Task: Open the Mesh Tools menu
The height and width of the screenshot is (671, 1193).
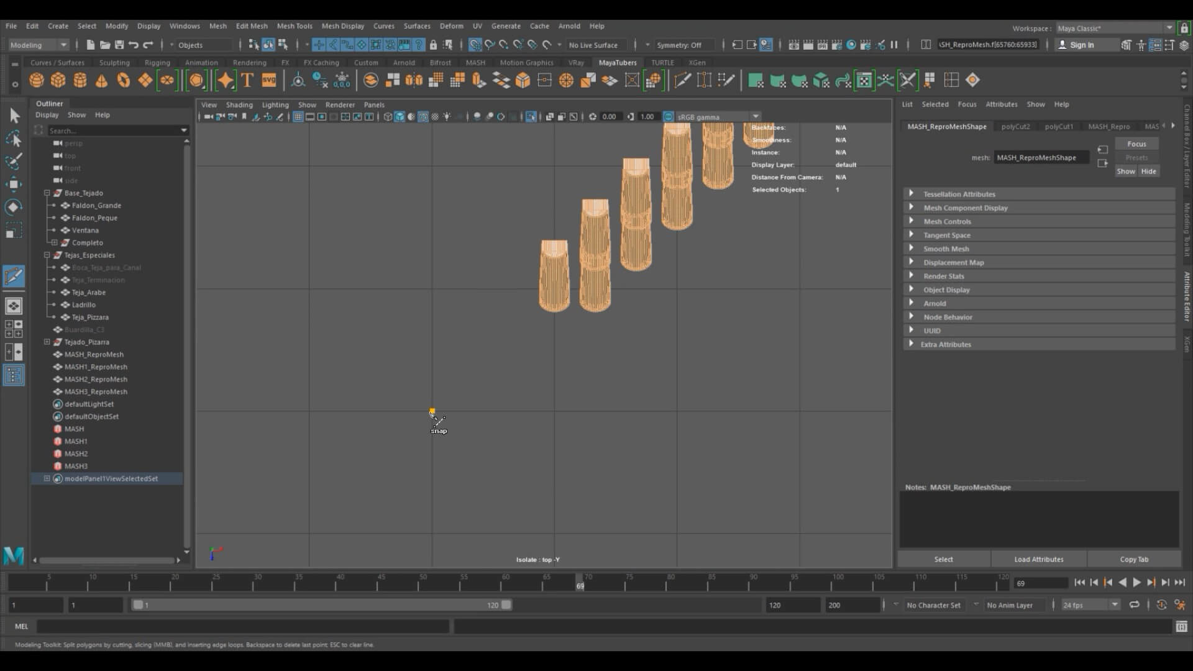Action: click(294, 26)
